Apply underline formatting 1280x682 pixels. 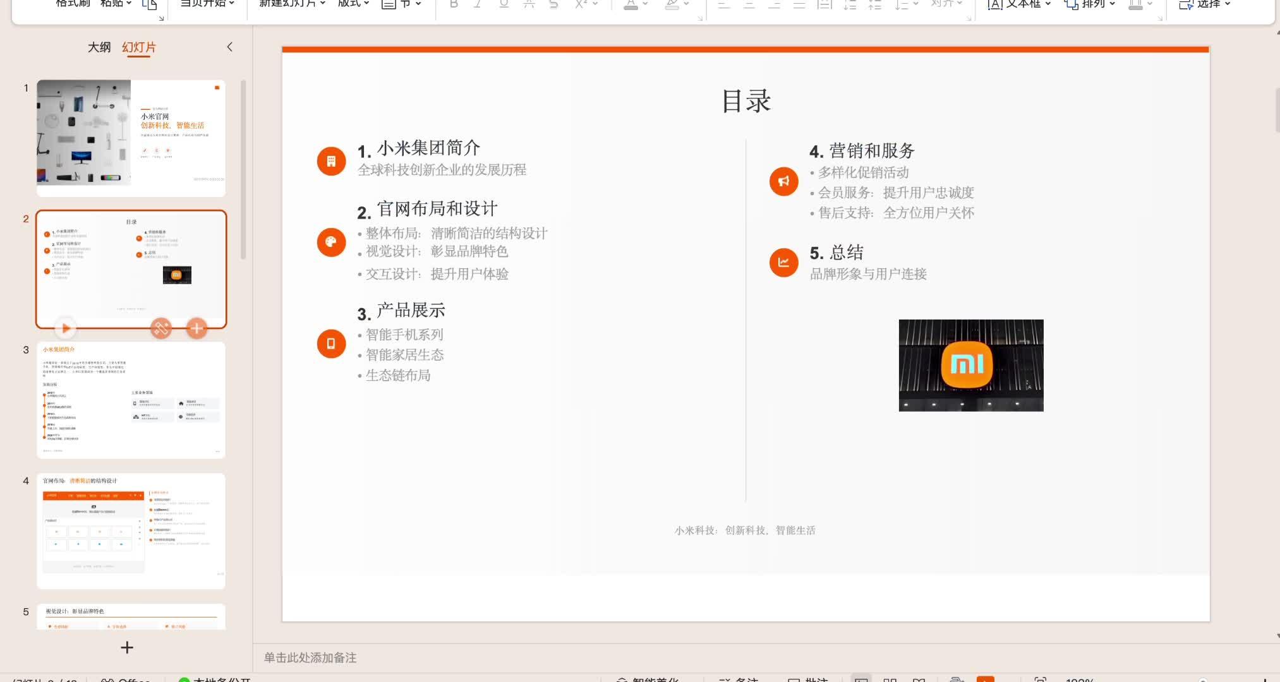502,5
